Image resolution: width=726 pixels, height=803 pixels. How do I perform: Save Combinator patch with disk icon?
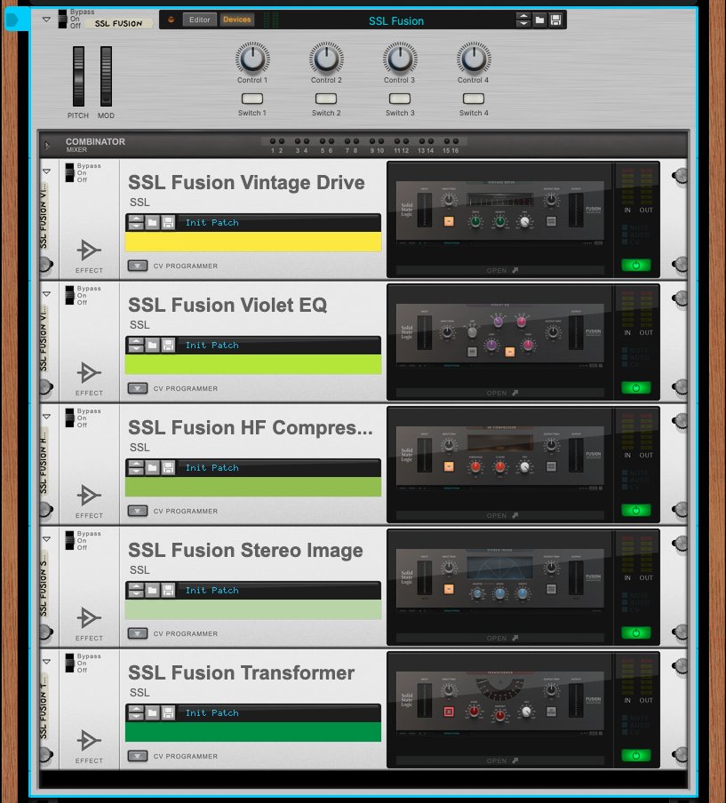click(x=555, y=20)
